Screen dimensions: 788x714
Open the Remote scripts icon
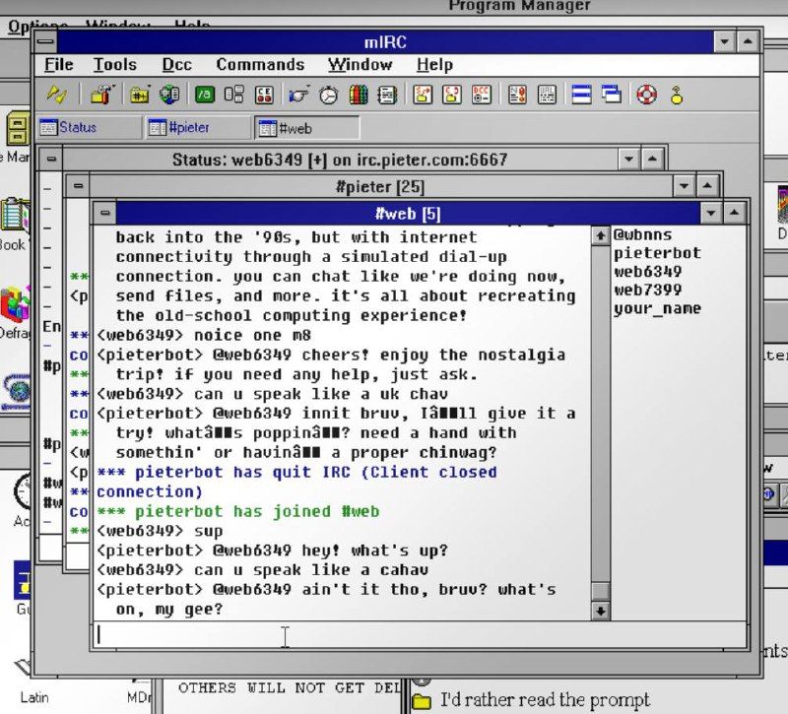point(264,95)
